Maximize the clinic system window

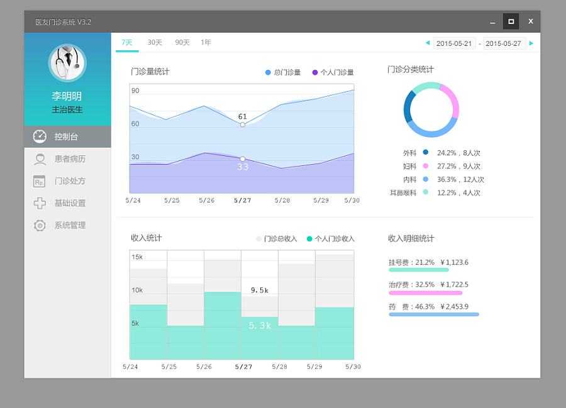[511, 21]
